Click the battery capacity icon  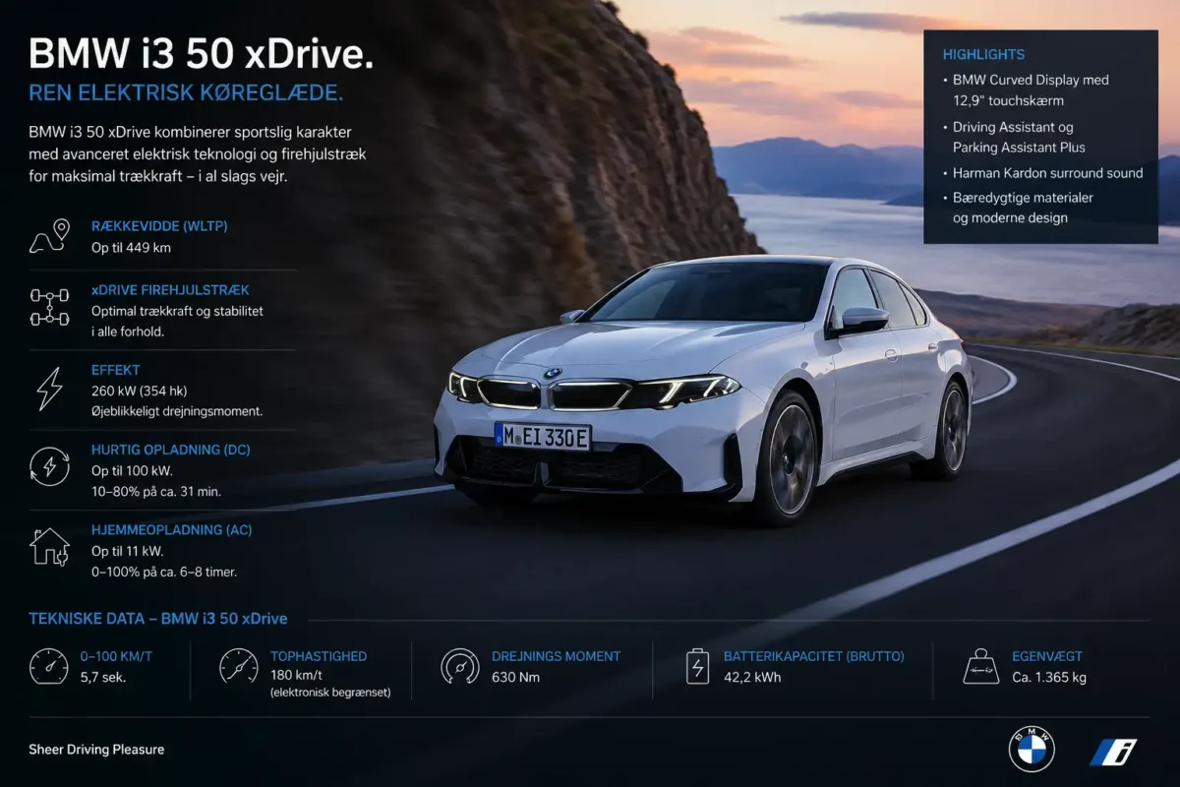coord(697,666)
